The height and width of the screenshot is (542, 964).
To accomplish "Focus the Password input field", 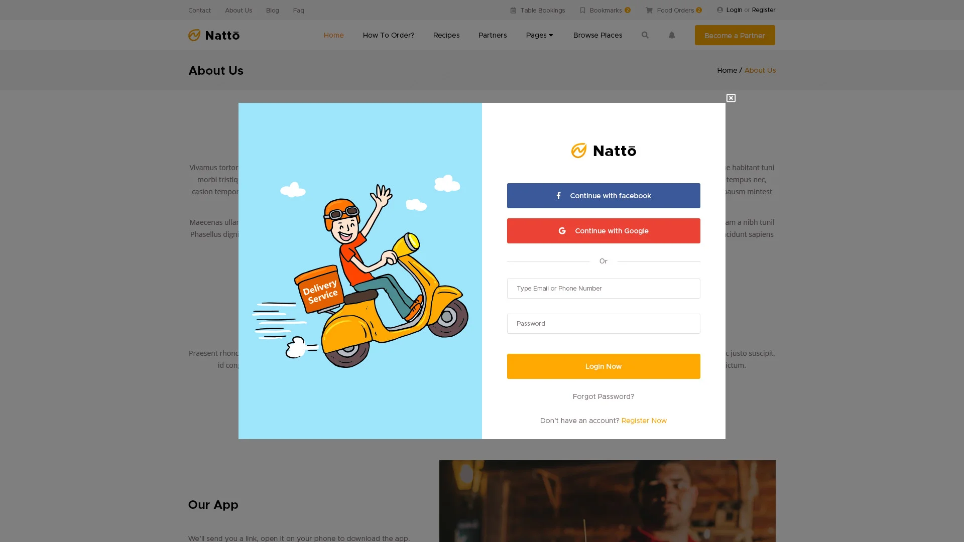I will (x=604, y=324).
